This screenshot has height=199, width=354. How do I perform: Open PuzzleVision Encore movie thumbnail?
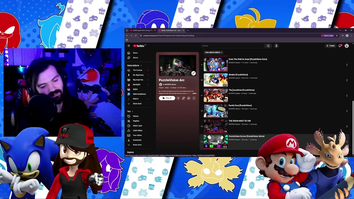[x=216, y=142]
